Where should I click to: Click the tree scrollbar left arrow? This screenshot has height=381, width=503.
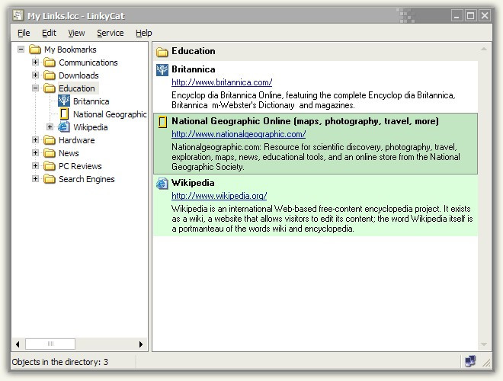18,344
